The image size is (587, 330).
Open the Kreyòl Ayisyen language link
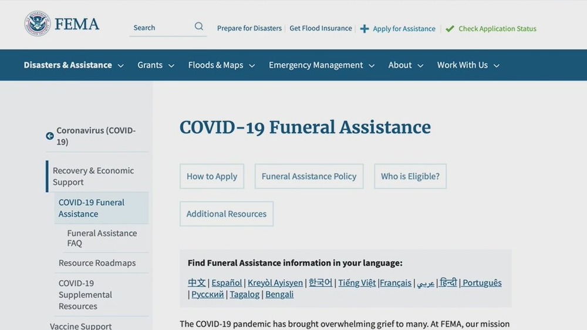tap(275, 282)
